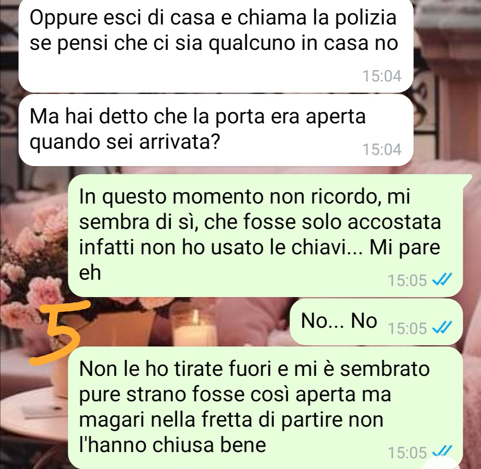Select the "Ma hai detto che la porta" message

pyautogui.click(x=216, y=130)
